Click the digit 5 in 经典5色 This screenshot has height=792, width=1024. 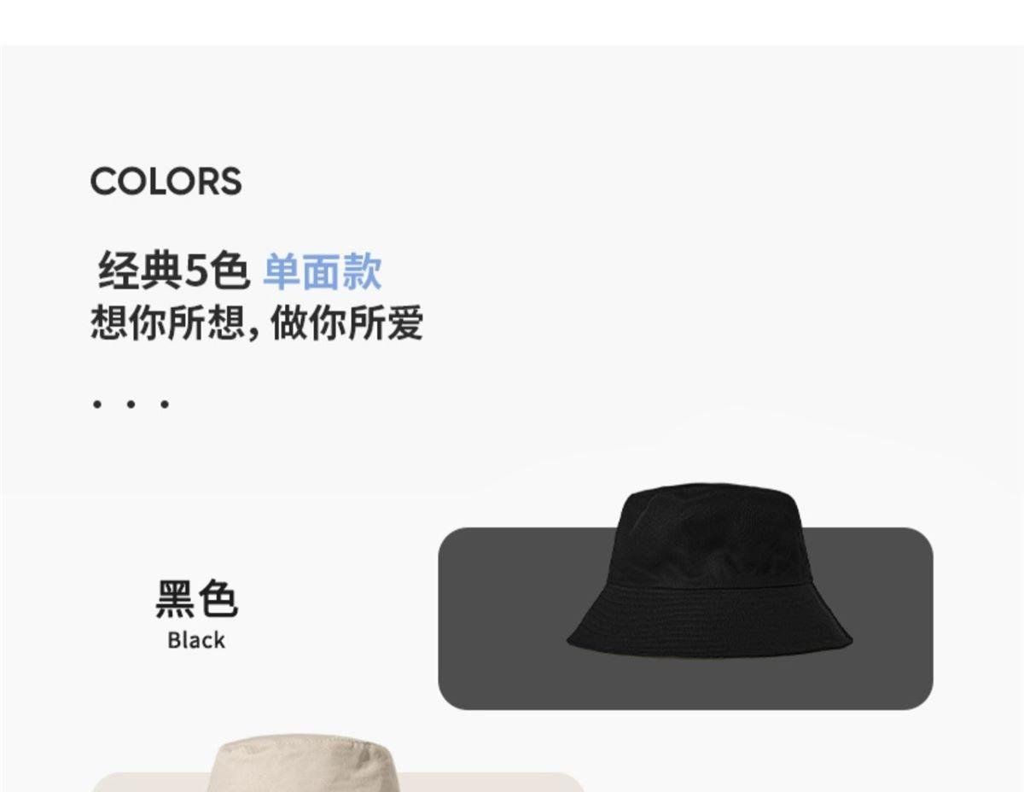coord(196,272)
